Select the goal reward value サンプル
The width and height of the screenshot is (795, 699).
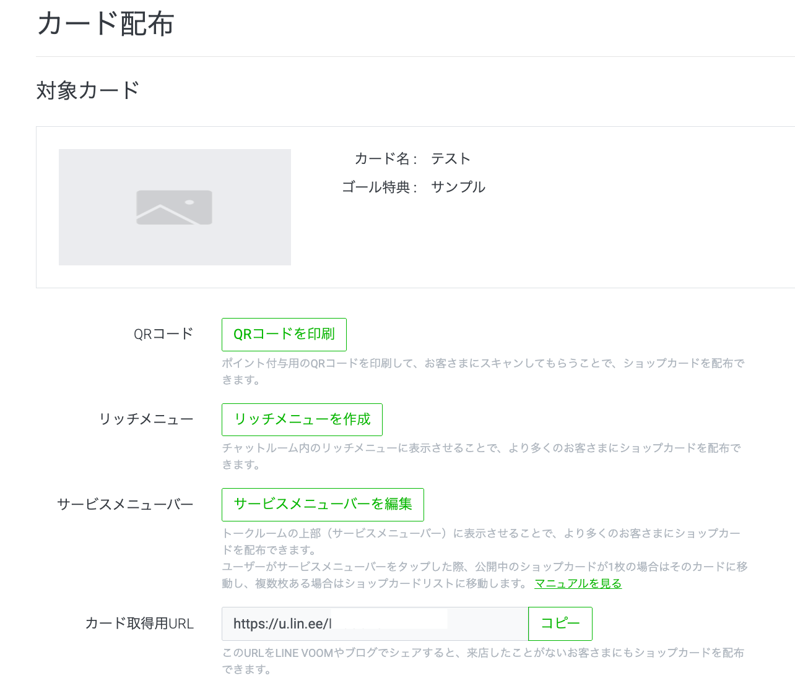coord(458,187)
